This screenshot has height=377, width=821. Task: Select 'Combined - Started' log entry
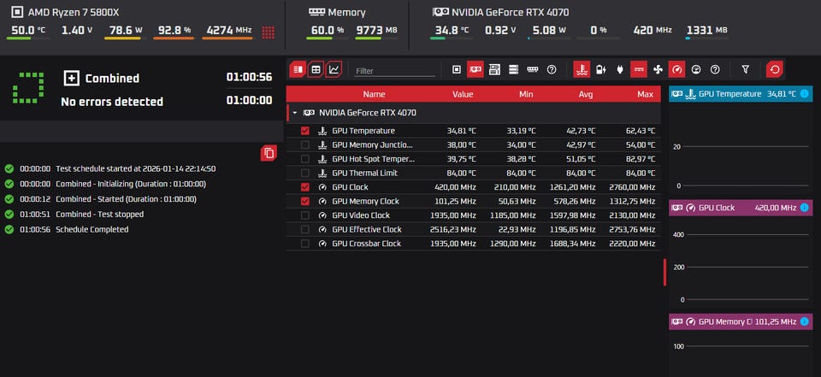click(126, 199)
